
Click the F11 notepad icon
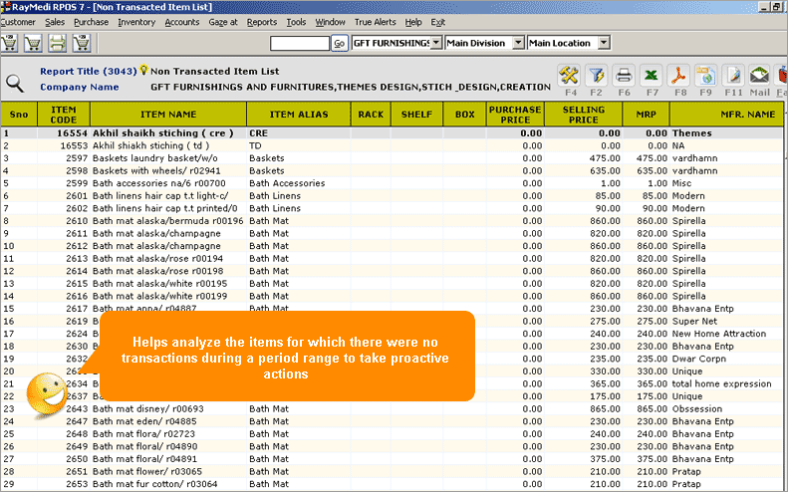[733, 76]
